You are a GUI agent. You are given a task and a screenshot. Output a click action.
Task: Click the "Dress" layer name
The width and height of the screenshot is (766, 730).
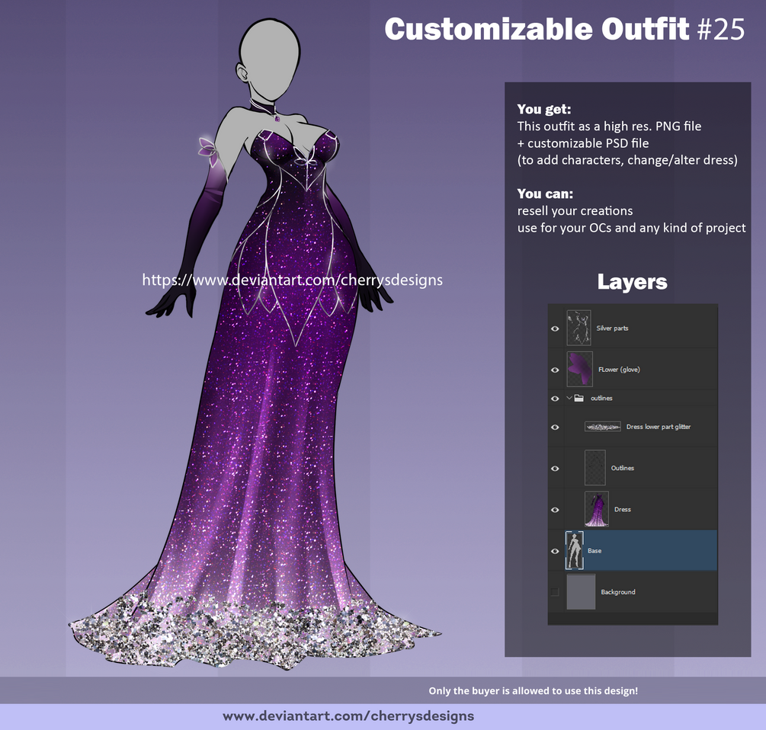point(623,509)
